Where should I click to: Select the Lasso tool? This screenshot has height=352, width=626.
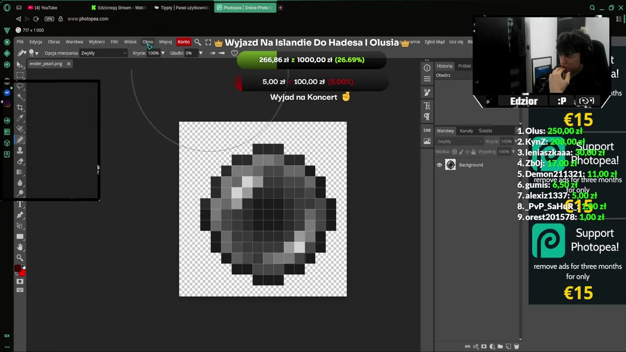(20, 86)
